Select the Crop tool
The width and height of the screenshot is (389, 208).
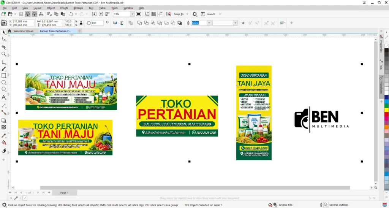[4, 47]
